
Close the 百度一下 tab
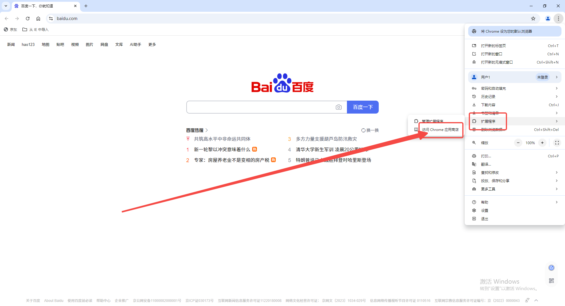click(x=75, y=6)
